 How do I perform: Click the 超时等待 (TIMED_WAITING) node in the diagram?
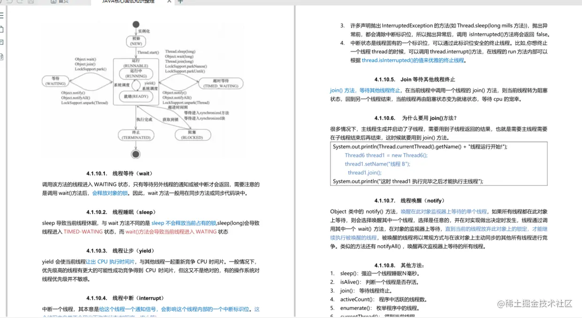pos(221,84)
